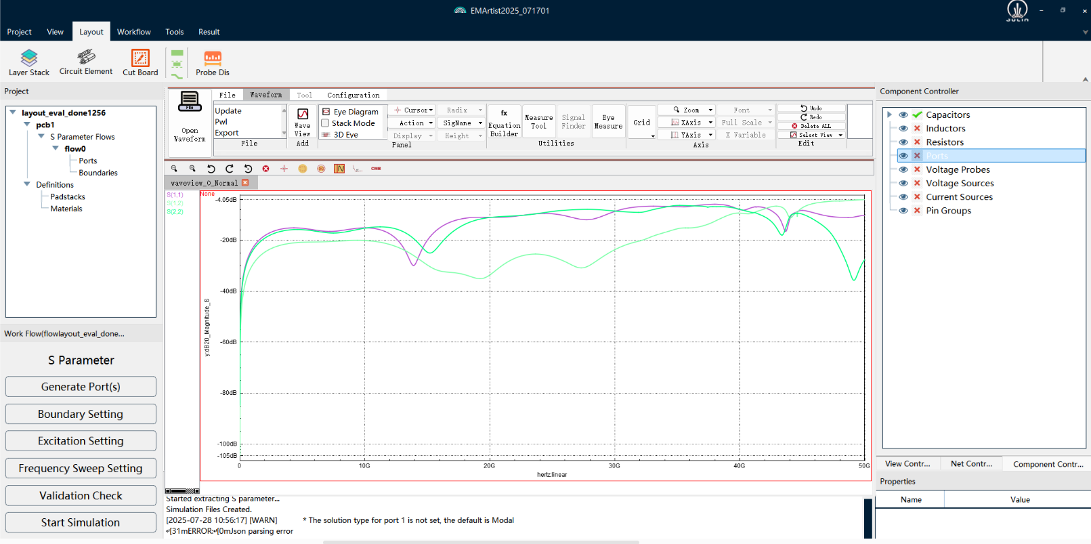1091x544 pixels.
Task: Open the Cursor dropdown
Action: click(412, 110)
